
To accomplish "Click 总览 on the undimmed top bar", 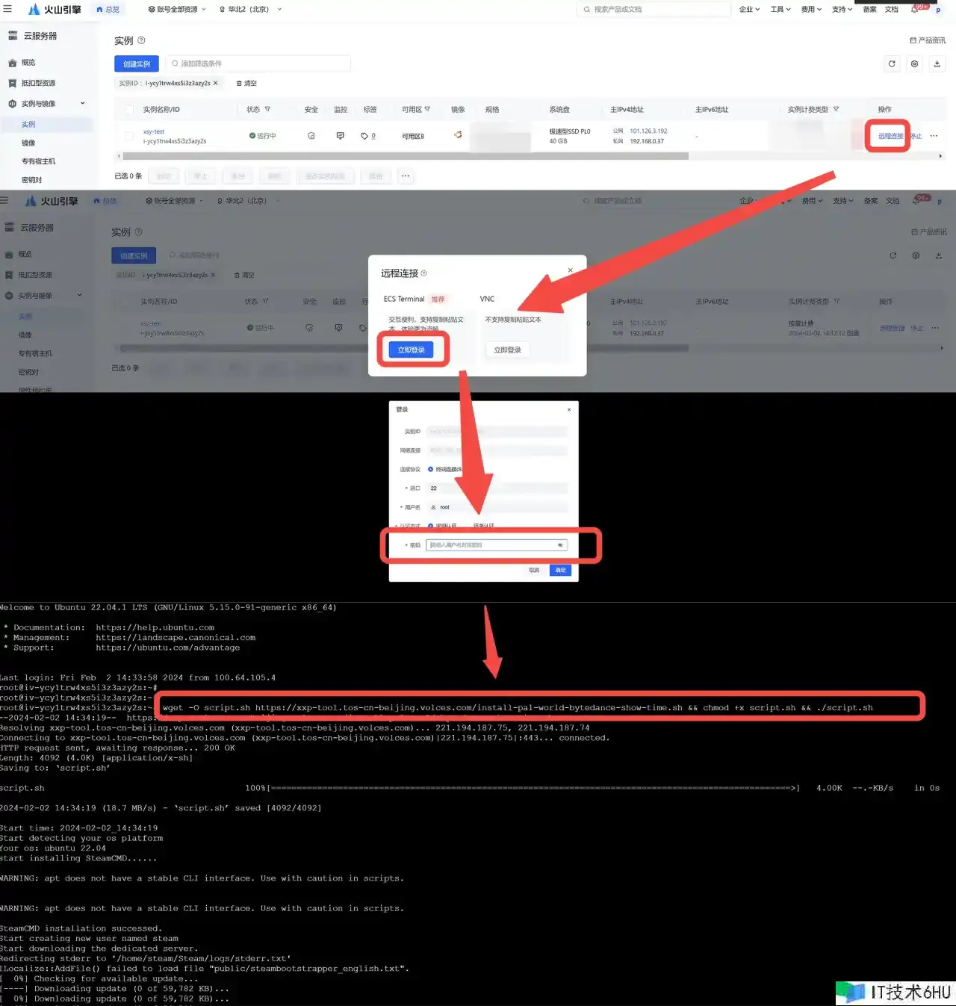I will [x=108, y=10].
